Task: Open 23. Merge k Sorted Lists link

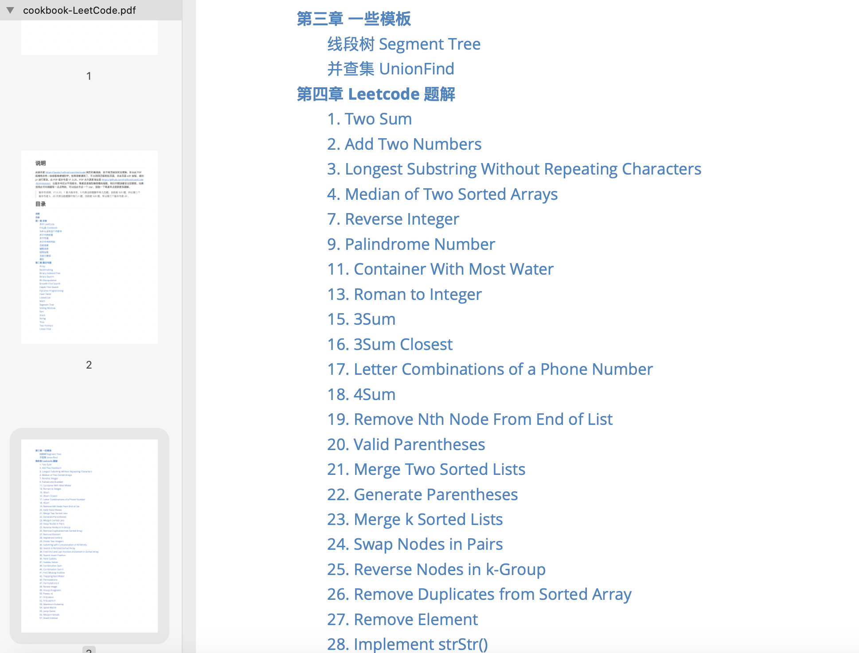Action: (x=415, y=520)
